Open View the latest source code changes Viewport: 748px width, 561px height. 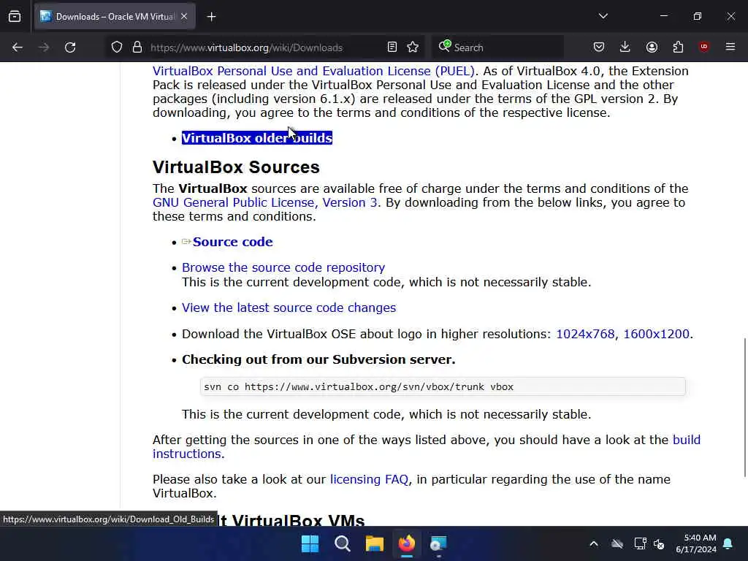tap(289, 308)
